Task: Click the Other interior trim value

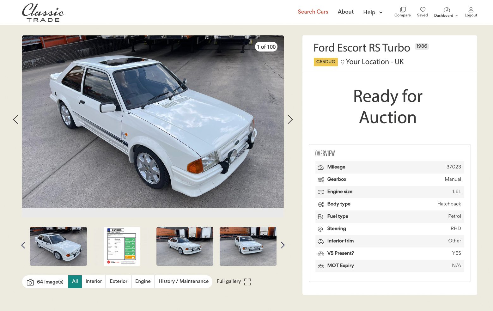Action: 454,241
